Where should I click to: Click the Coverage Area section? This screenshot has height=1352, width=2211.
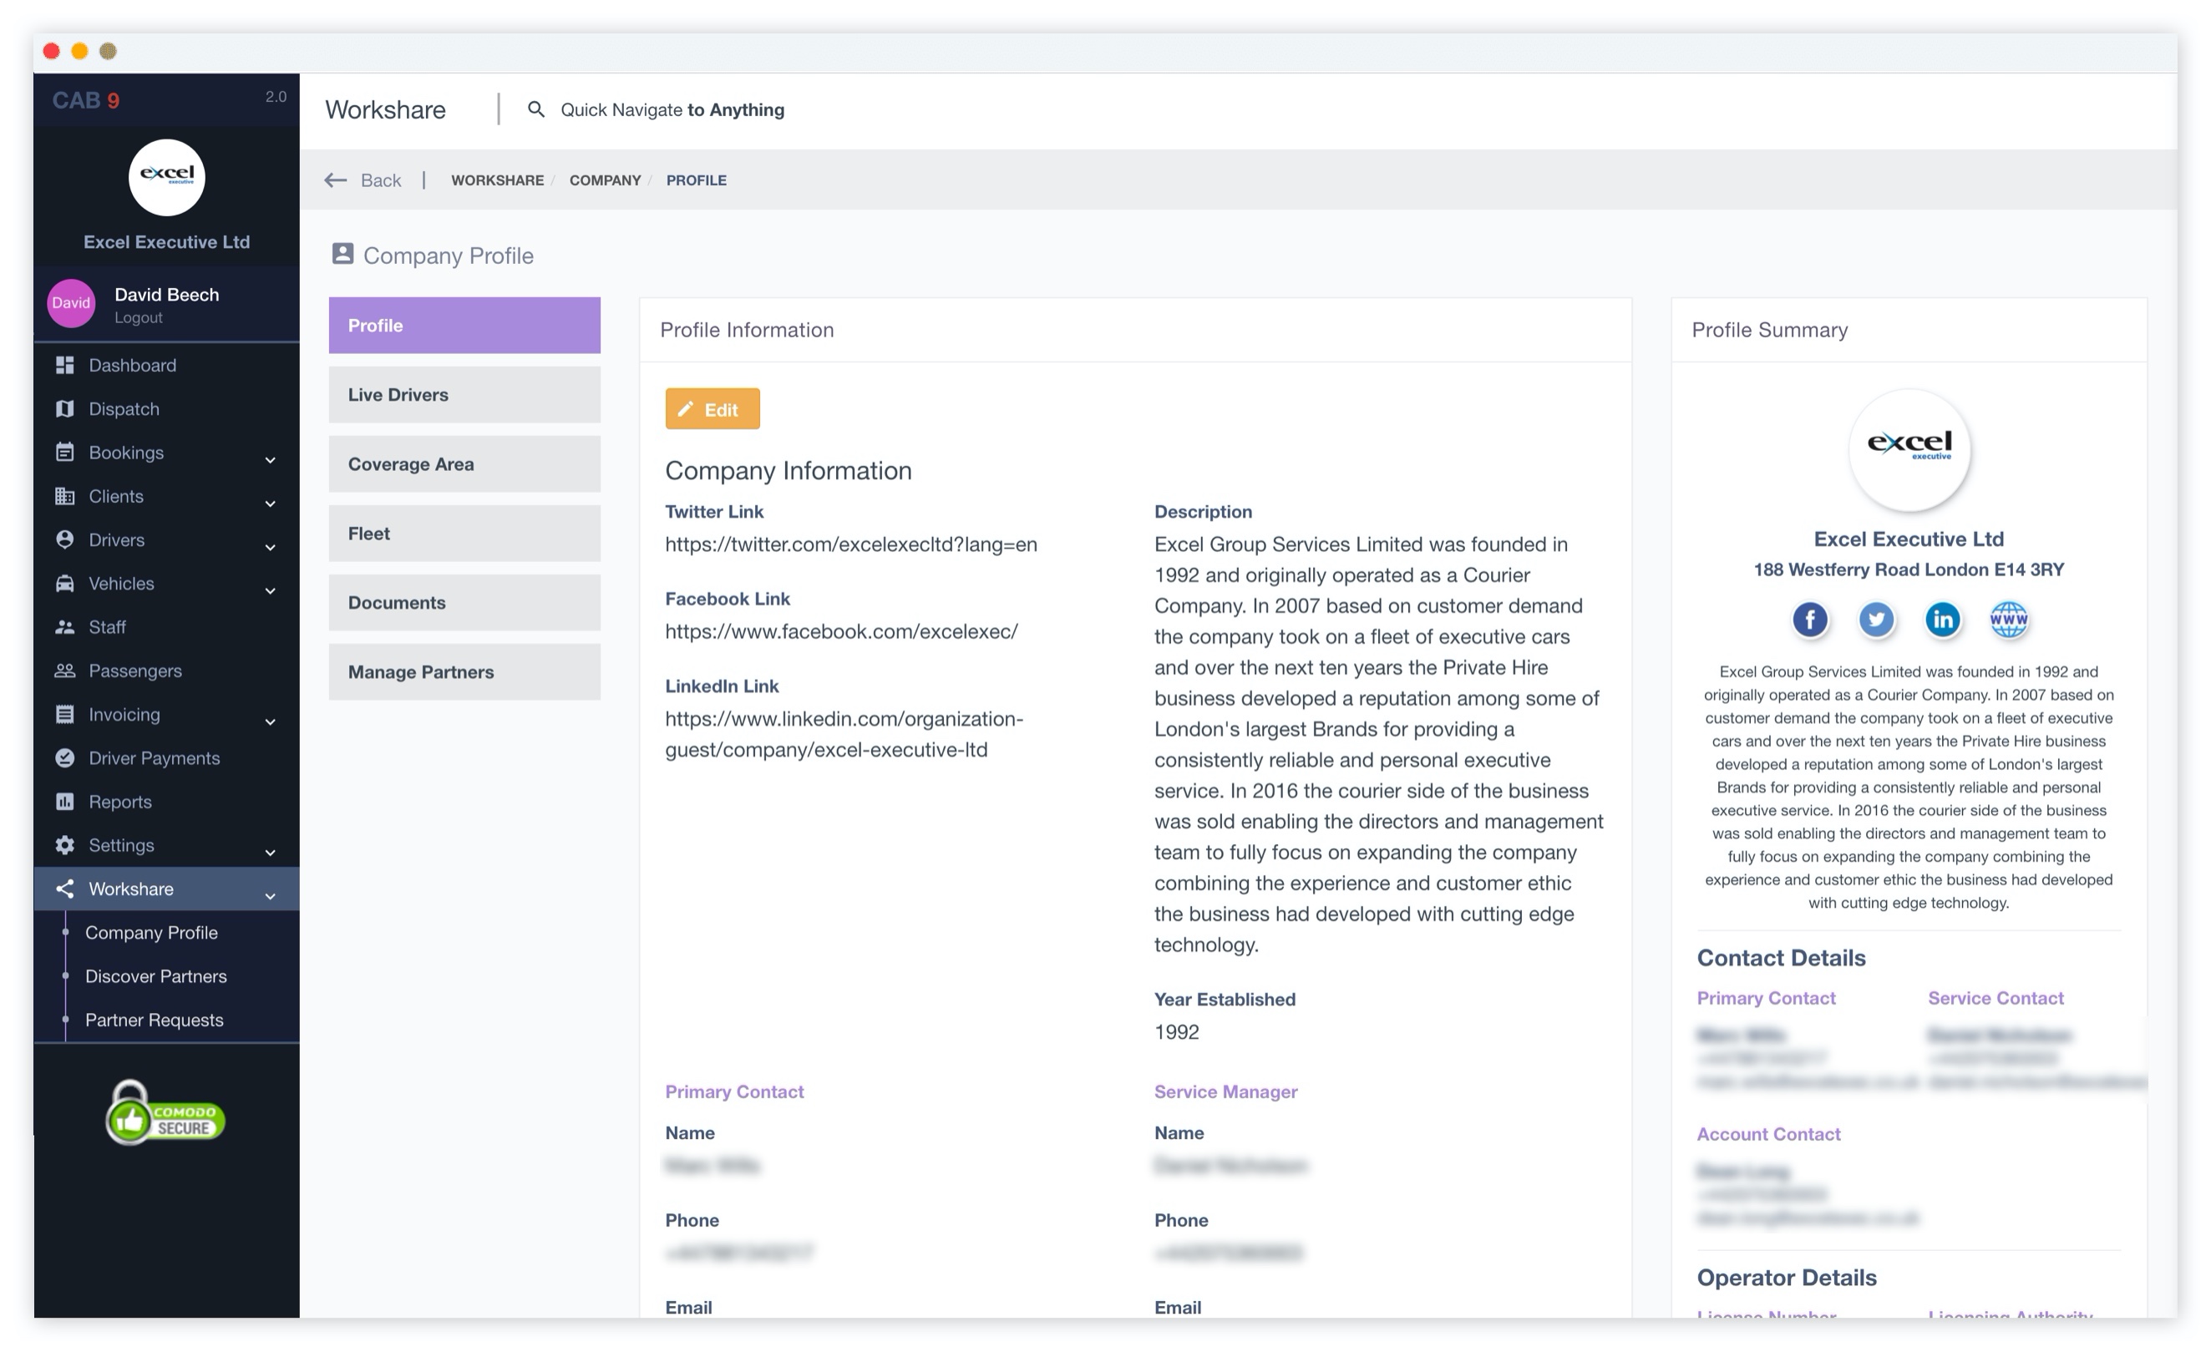pos(464,464)
